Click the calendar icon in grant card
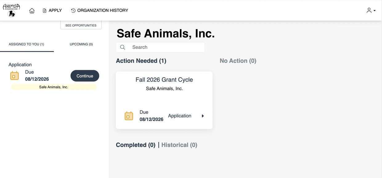Image resolution: width=382 pixels, height=178 pixels. [x=129, y=116]
